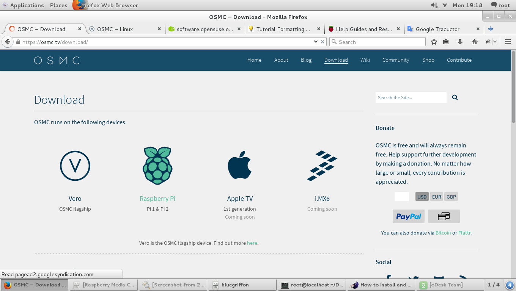
Task: Click the Raspberry Pi text link
Action: tap(157, 199)
